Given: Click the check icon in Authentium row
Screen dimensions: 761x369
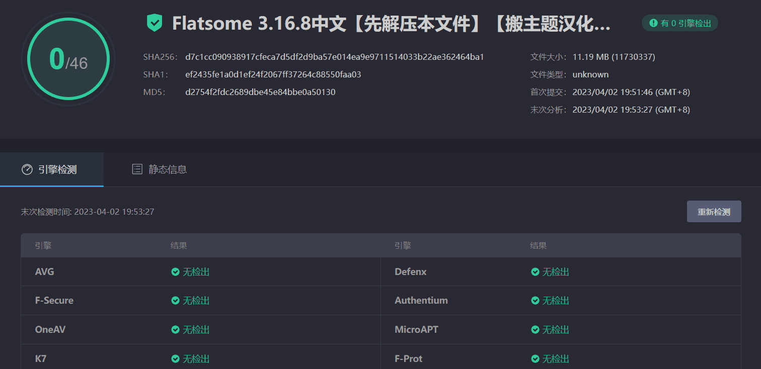Looking at the screenshot, I should 536,301.
